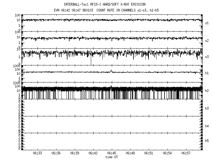
Task: Select the h5 channel label
Action: pos(207,141)
